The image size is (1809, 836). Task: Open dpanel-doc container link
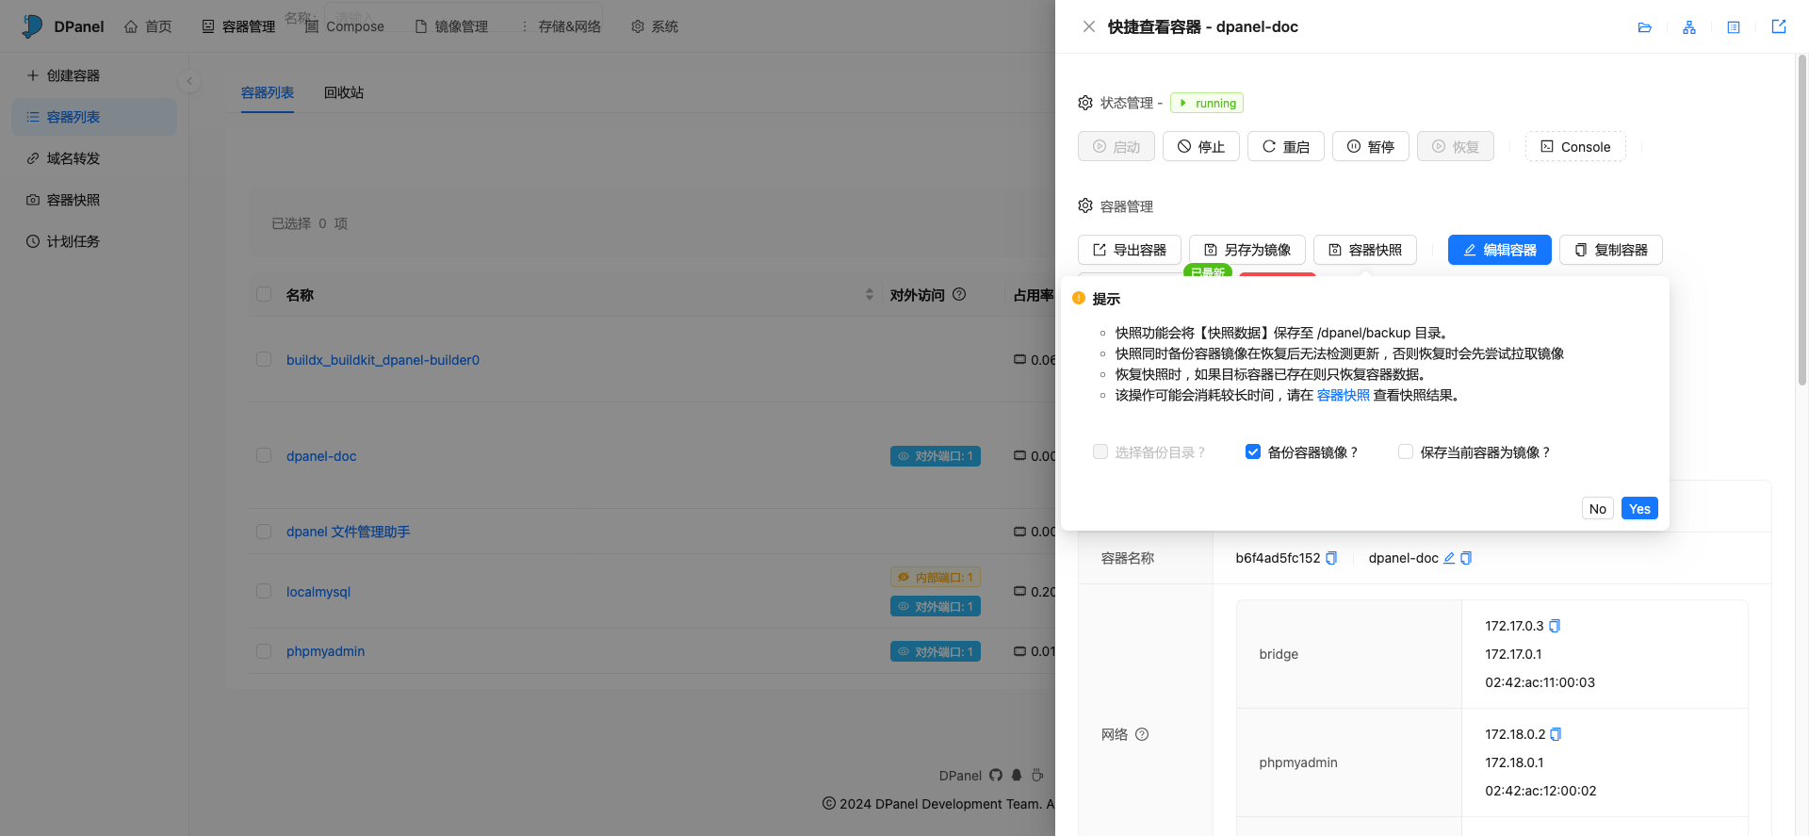(321, 456)
